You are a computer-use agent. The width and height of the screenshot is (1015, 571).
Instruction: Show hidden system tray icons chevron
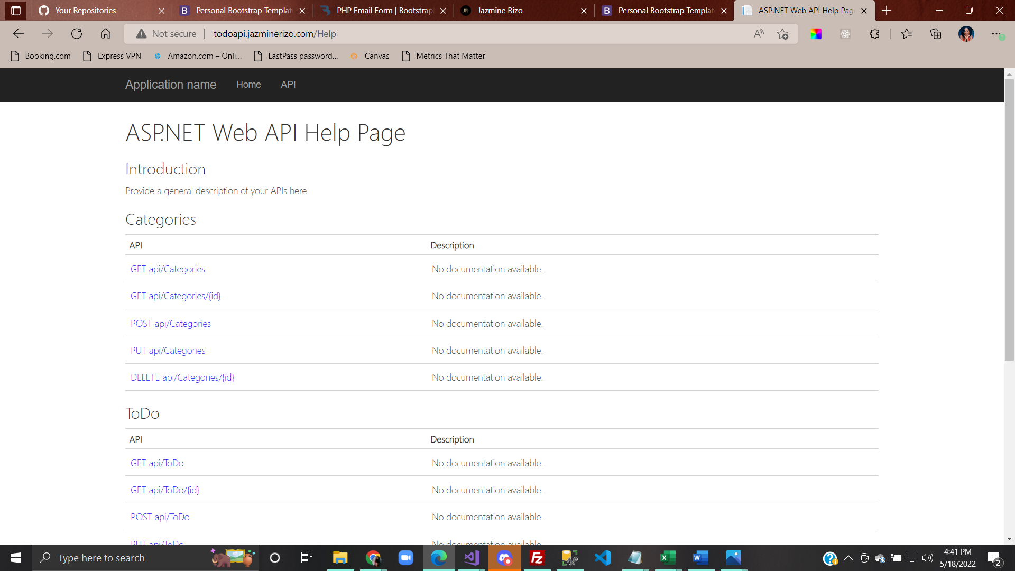(848, 558)
